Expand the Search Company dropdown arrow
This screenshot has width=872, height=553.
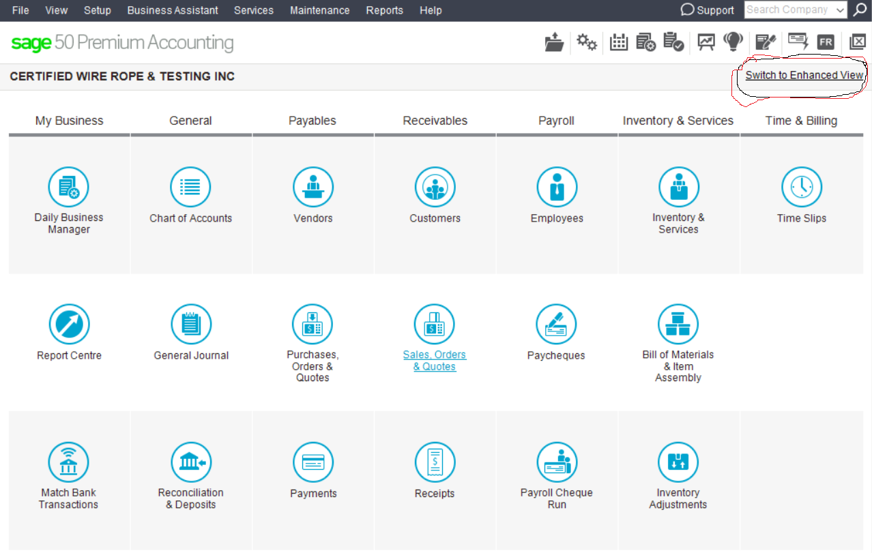pos(840,10)
